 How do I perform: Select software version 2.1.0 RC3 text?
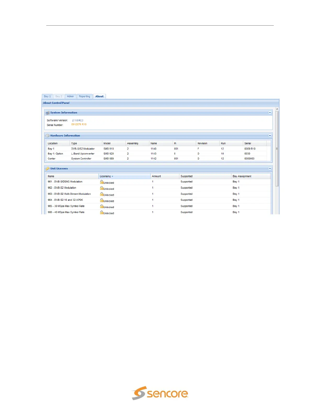pos(78,120)
